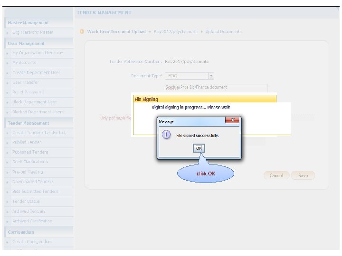Select Reset Password

28,92
